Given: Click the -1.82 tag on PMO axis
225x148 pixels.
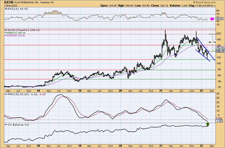Looking at the screenshot, I should (219, 121).
